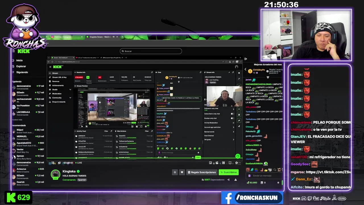Open RDjavi recommended channel
Image resolution: width=364 pixels, height=205 pixels.
point(28,131)
